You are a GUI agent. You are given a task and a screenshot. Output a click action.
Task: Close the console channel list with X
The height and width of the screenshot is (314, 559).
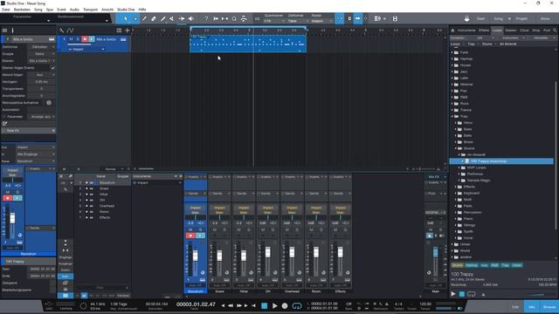(x=61, y=176)
